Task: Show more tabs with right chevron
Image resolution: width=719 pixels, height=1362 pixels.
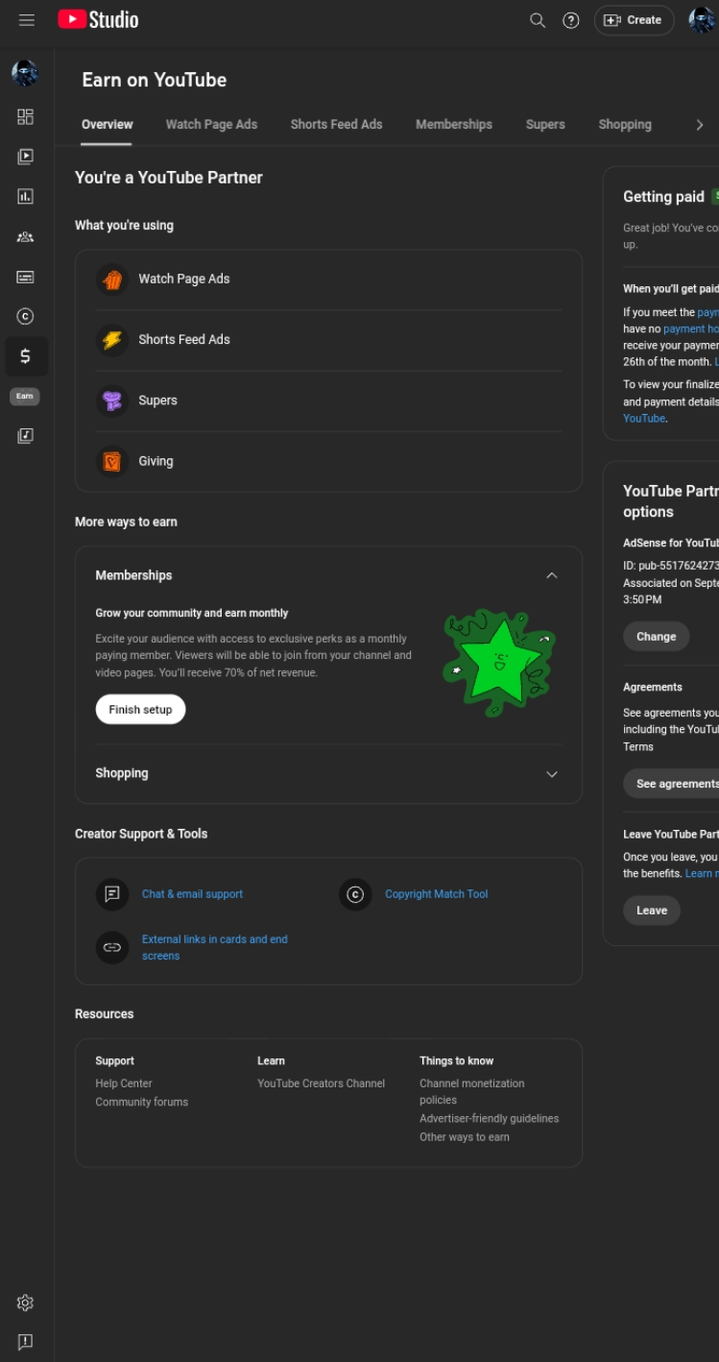Action: pyautogui.click(x=700, y=125)
